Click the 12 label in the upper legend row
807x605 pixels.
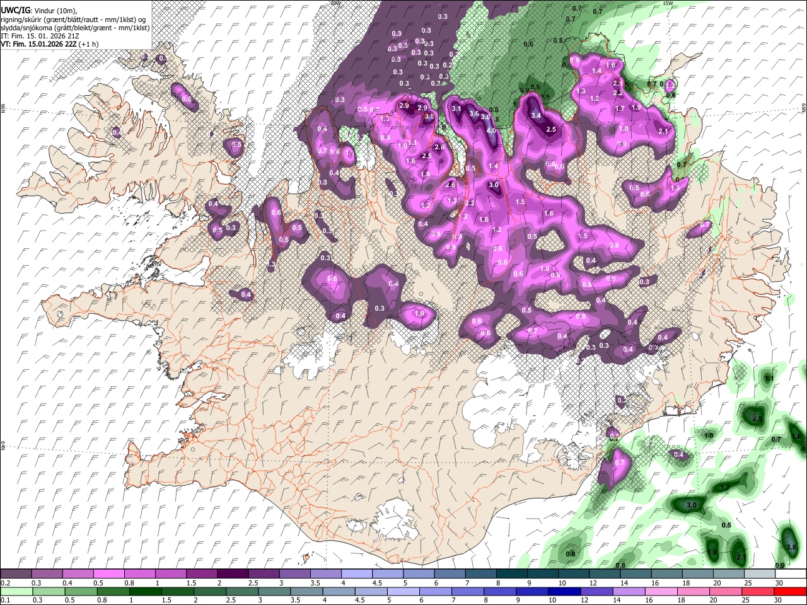pos(593,584)
